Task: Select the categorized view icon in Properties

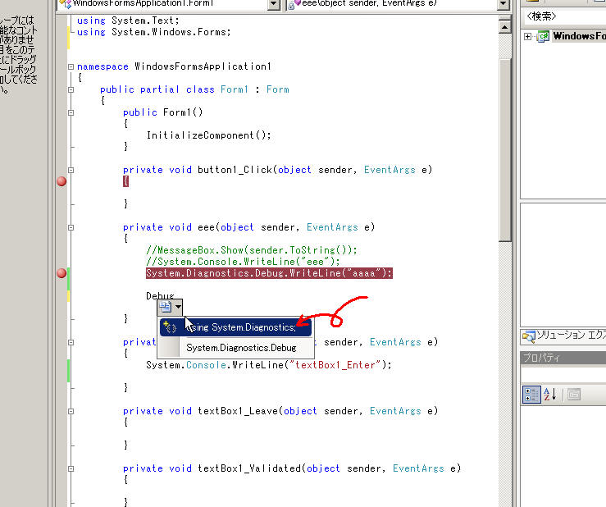Action: tap(531, 395)
